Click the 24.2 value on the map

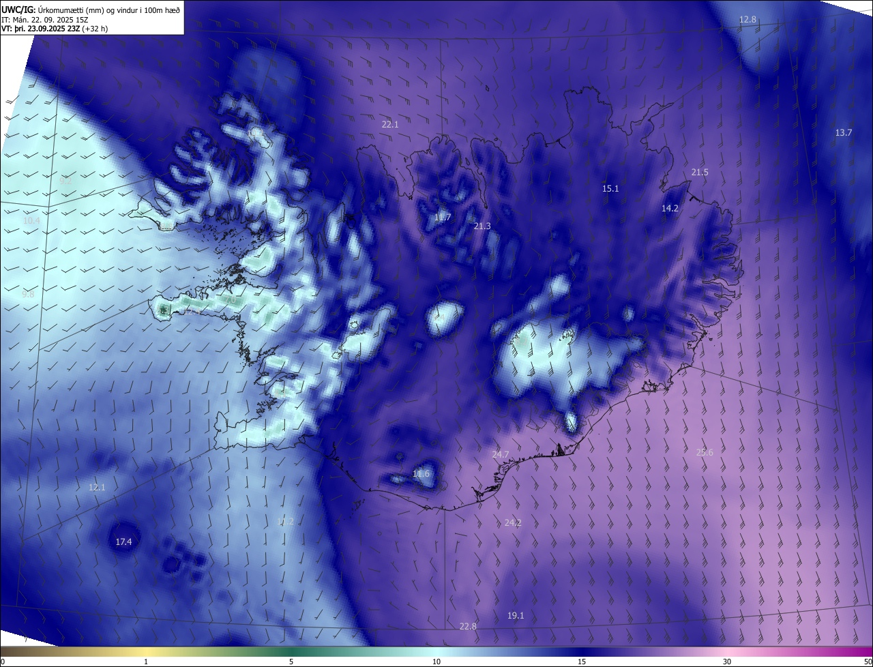tap(513, 523)
